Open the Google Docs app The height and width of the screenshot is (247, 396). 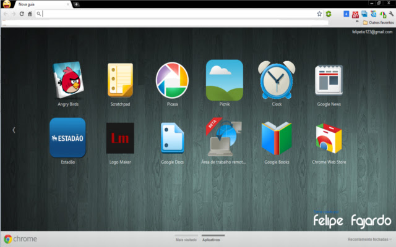(x=172, y=138)
